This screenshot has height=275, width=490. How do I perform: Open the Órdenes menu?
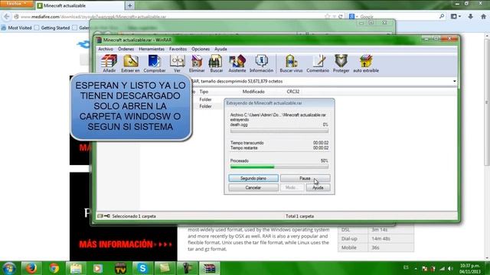point(126,49)
